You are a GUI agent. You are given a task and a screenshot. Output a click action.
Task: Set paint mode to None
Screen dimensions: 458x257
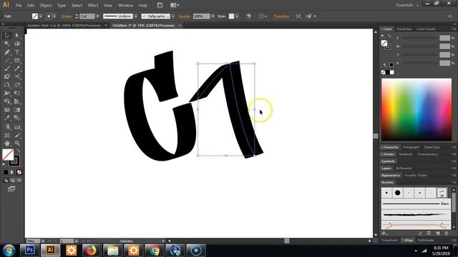tap(19, 172)
